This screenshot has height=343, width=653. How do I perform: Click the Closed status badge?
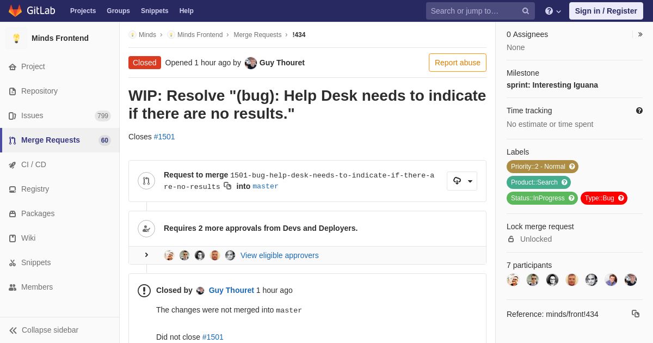pyautogui.click(x=145, y=63)
